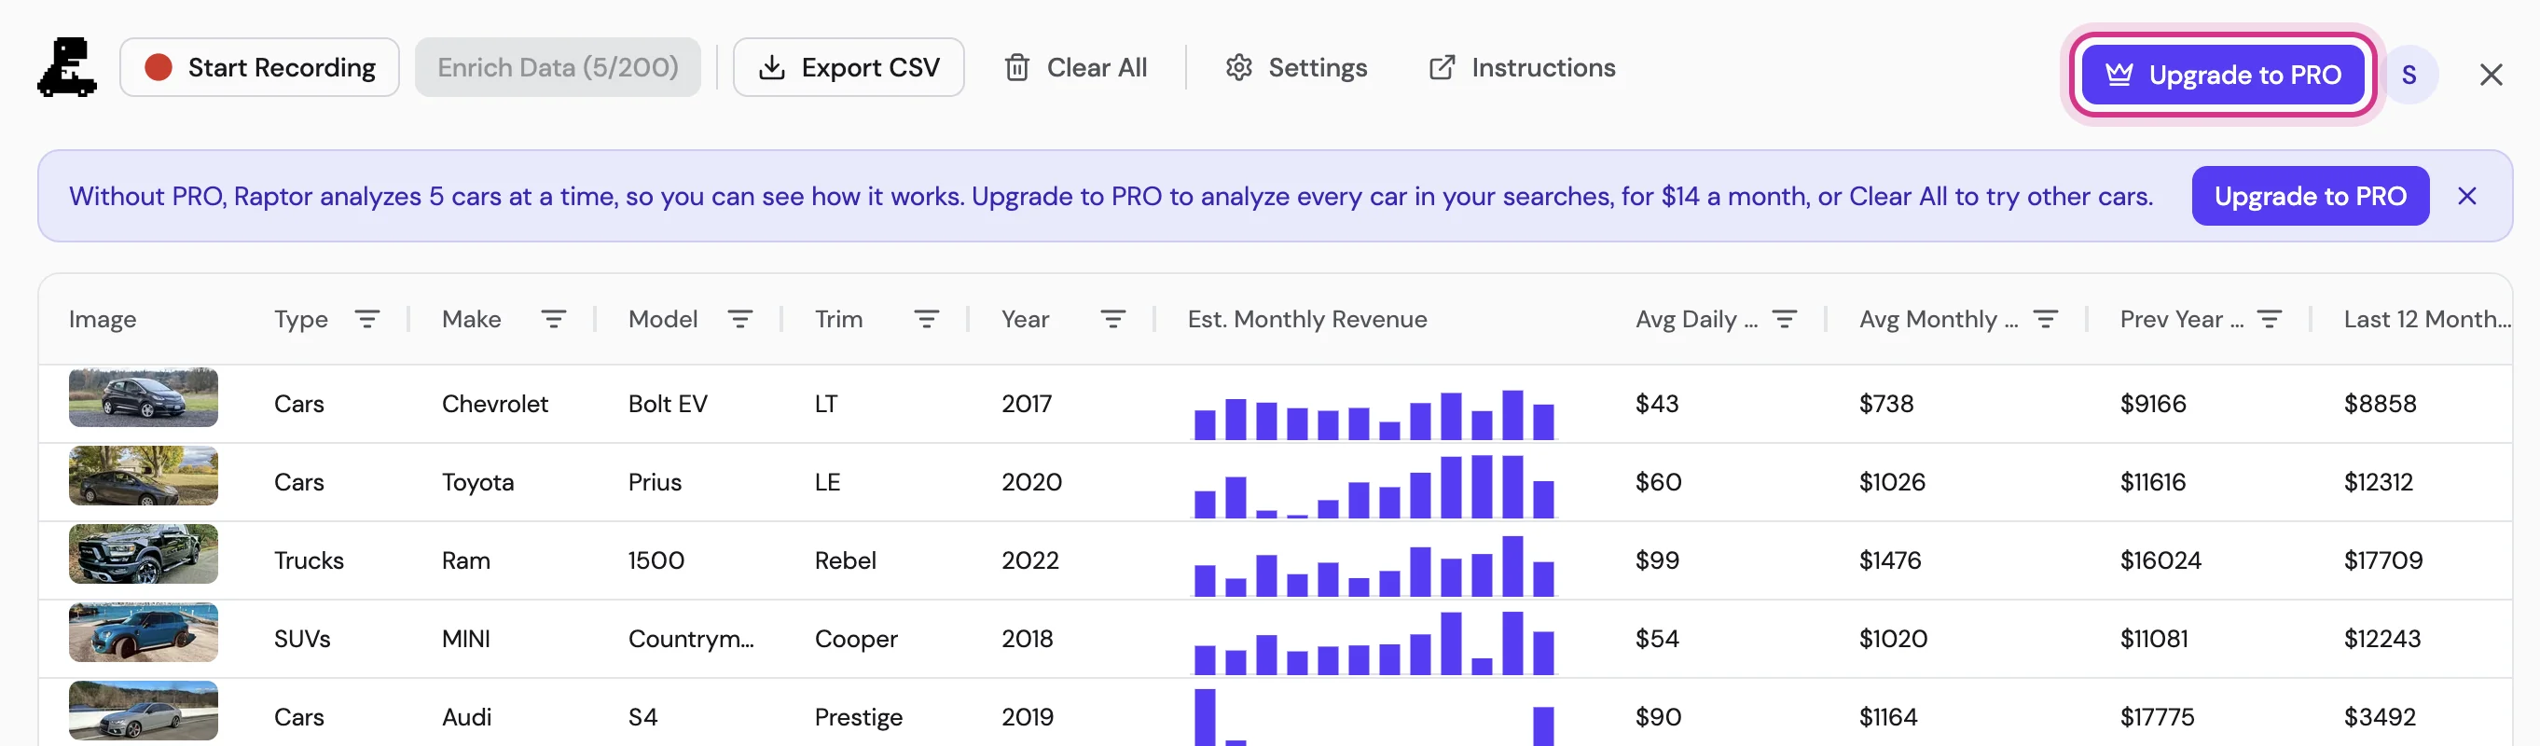Click MINI Cooper revenue bar chart
Viewport: 2540px width, 746px height.
[1374, 643]
